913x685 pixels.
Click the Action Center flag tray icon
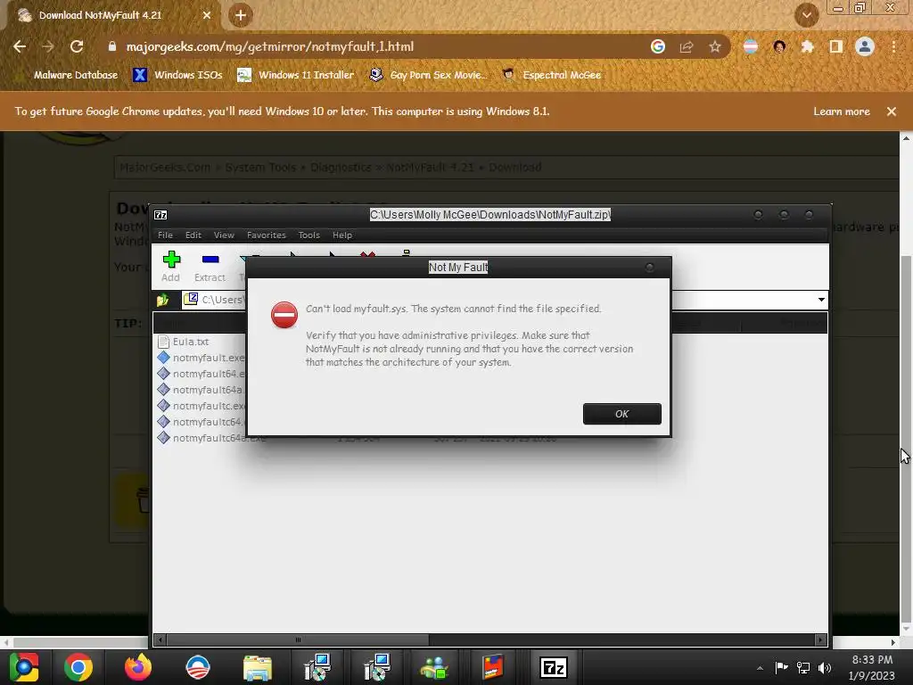(x=781, y=667)
